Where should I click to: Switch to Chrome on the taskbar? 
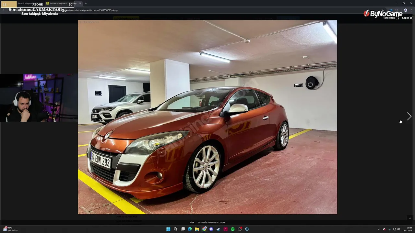[x=204, y=229]
